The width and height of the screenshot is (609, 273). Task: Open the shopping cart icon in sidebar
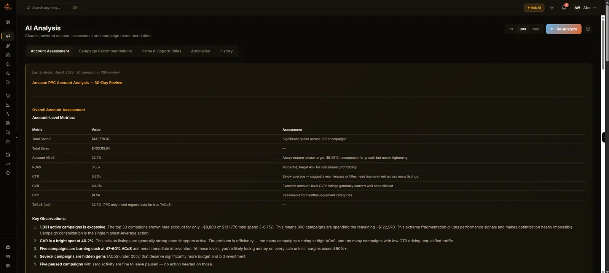[x=8, y=96]
